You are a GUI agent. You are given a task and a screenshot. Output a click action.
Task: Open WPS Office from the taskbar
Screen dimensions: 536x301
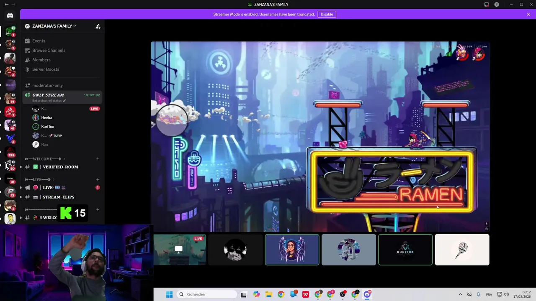(x=306, y=294)
